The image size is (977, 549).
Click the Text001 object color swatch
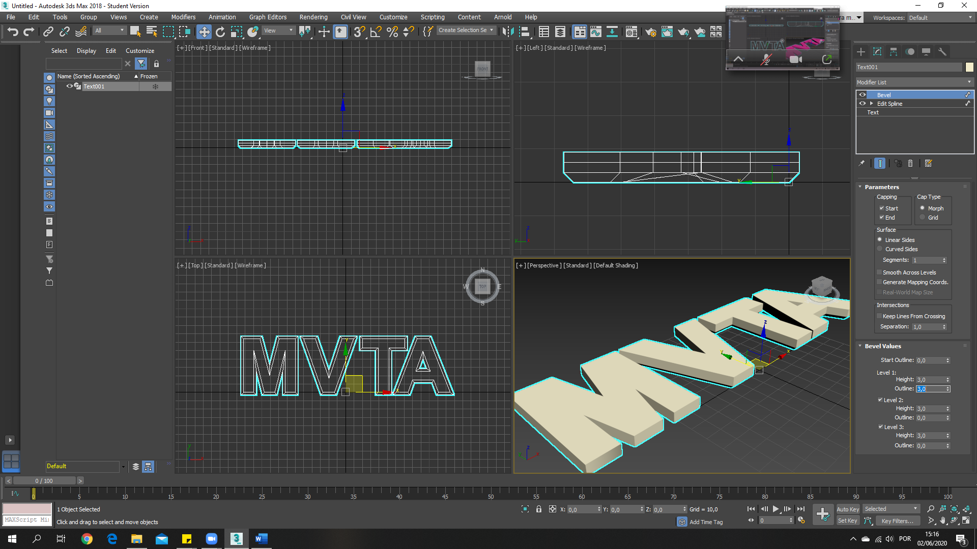tap(969, 67)
